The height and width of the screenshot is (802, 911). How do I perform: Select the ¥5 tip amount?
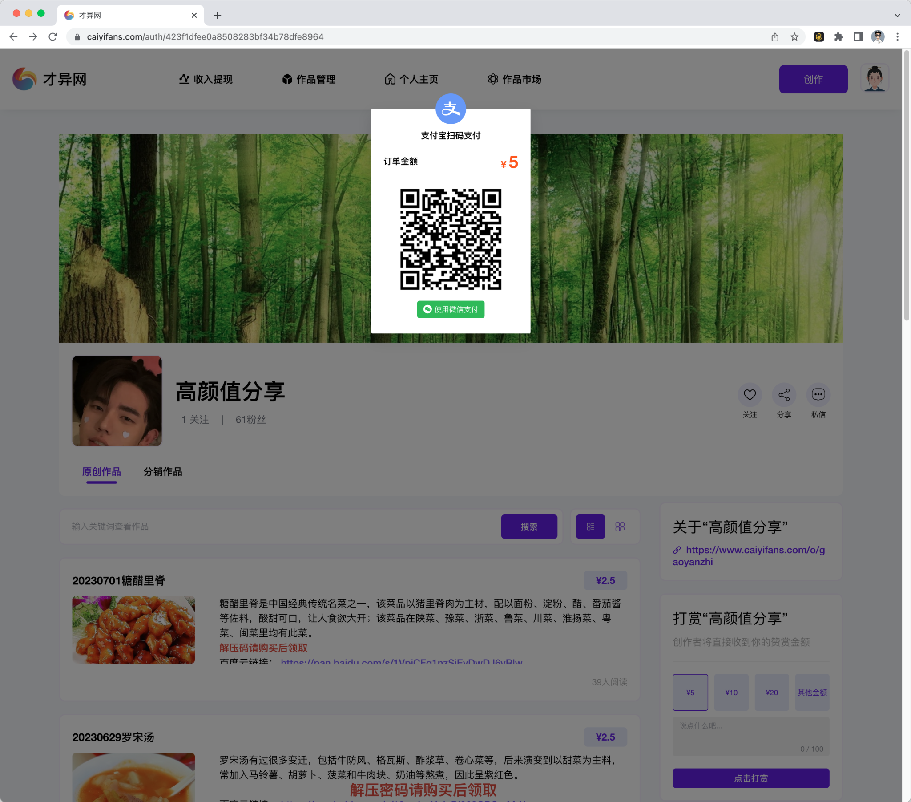click(690, 692)
